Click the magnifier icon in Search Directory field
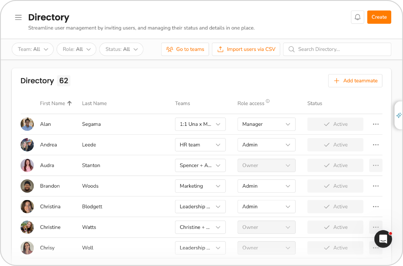The height and width of the screenshot is (266, 403). 291,49
